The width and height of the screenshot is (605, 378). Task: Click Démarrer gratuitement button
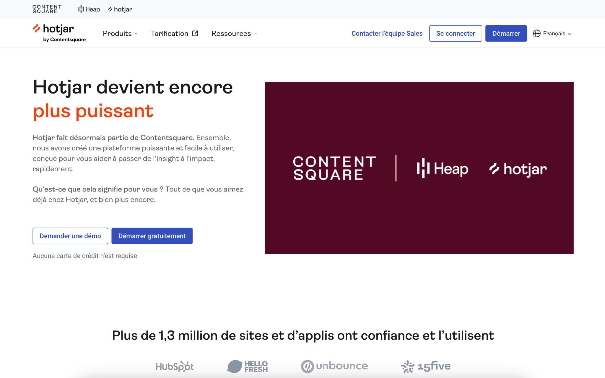point(152,236)
